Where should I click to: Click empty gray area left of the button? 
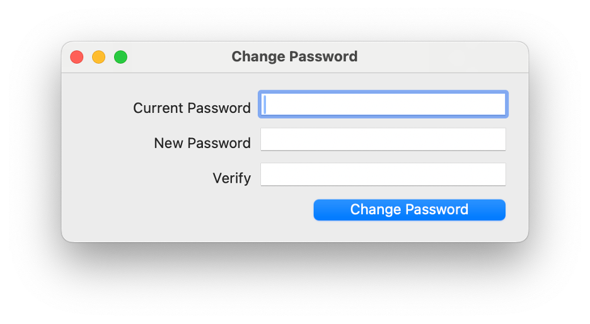click(x=189, y=214)
